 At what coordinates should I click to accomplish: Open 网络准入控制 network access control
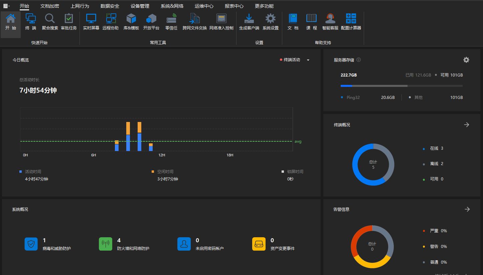[221, 22]
